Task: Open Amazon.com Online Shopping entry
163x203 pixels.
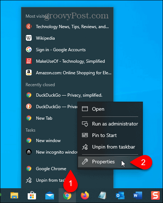Action: (x=67, y=73)
